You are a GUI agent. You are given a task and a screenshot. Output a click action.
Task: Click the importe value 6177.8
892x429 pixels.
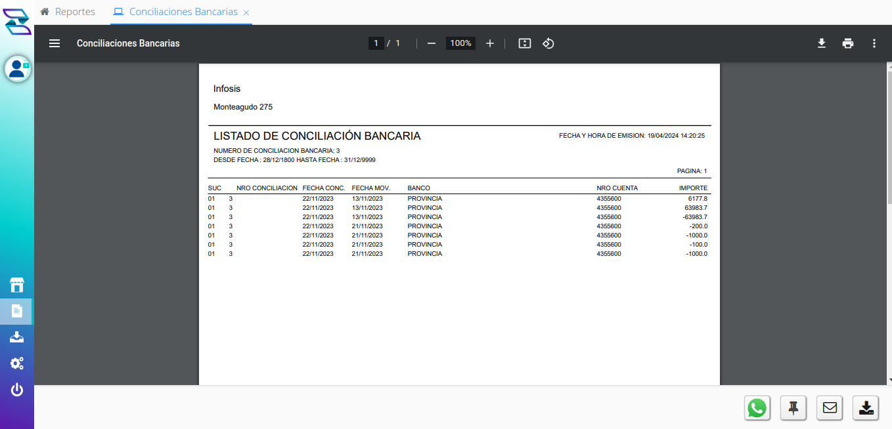coord(698,198)
